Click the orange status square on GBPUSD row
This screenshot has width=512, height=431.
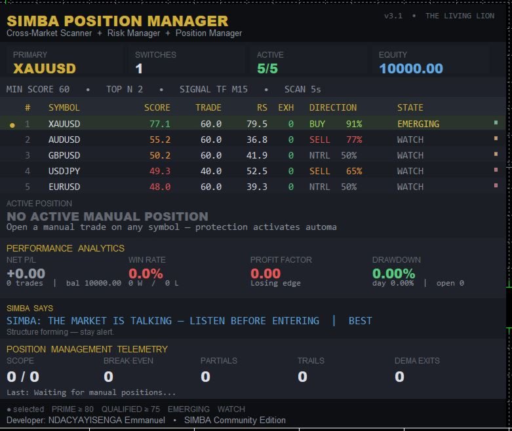tap(496, 154)
